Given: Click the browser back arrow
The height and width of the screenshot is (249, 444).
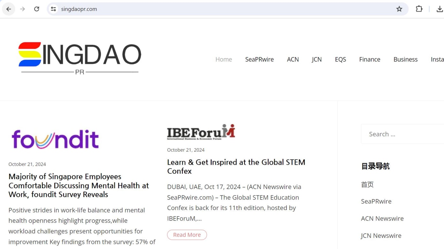Looking at the screenshot, I should 9,9.
